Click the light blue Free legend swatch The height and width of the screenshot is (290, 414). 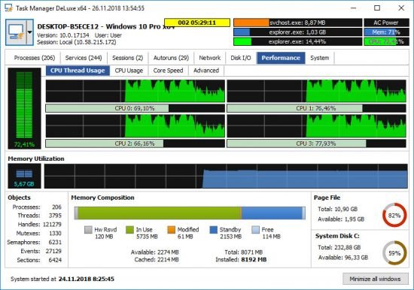256,230
